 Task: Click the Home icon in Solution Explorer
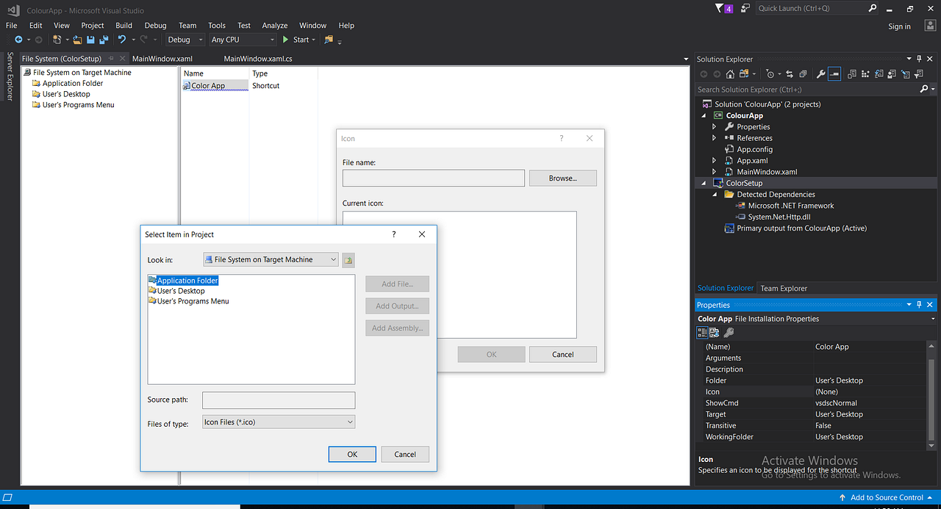tap(730, 73)
